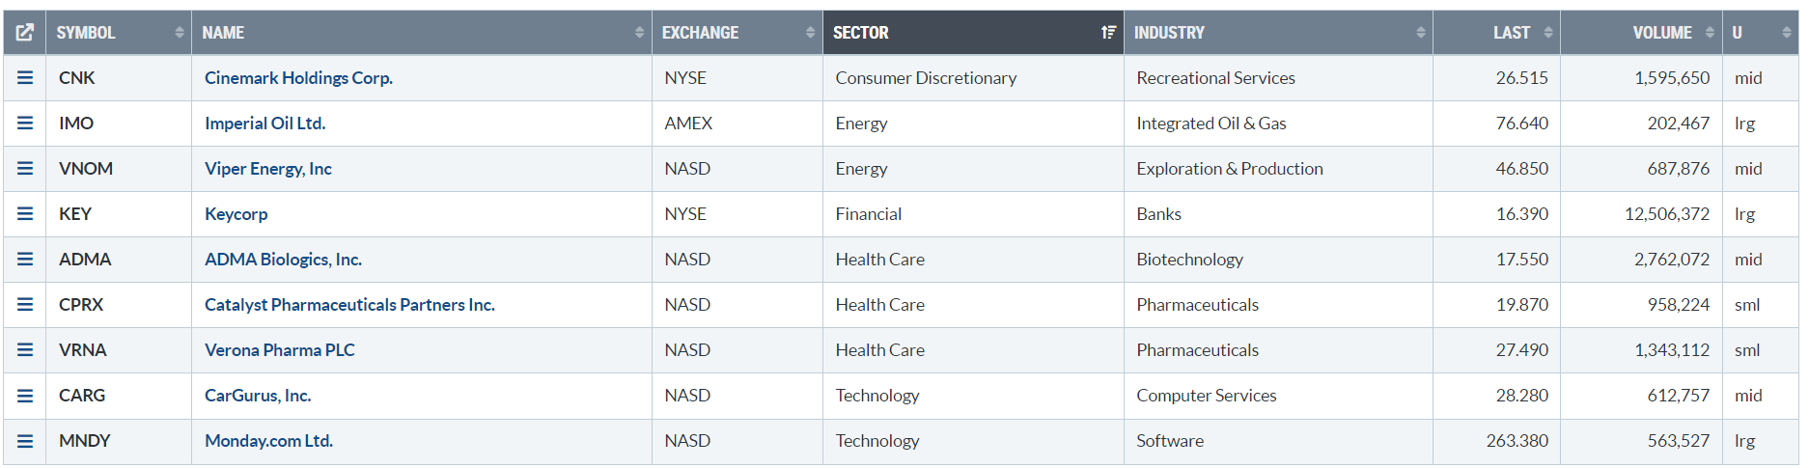Sort by VOLUME column header
Viewport: 1809px width, 468px height.
click(1641, 33)
